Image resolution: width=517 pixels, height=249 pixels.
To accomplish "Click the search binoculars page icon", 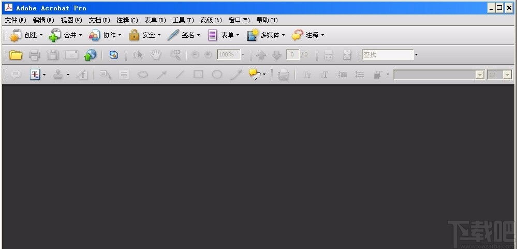I will [114, 55].
